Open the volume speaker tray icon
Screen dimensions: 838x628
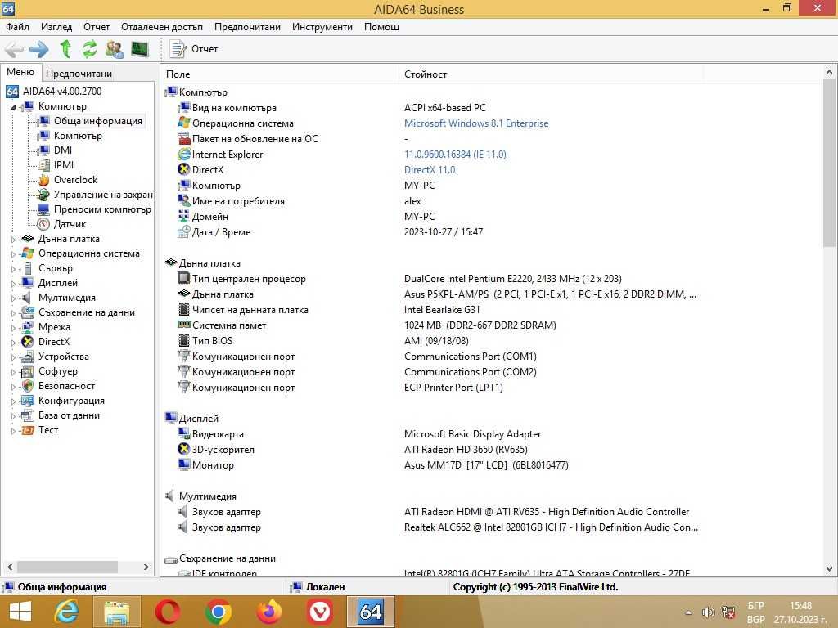pyautogui.click(x=708, y=612)
